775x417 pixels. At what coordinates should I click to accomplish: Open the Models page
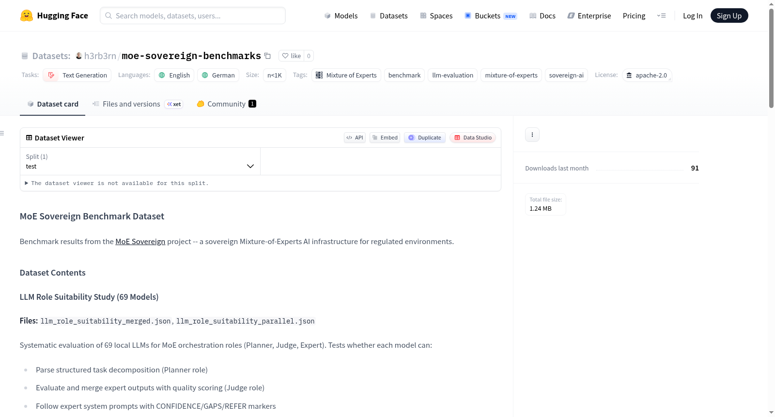click(341, 15)
